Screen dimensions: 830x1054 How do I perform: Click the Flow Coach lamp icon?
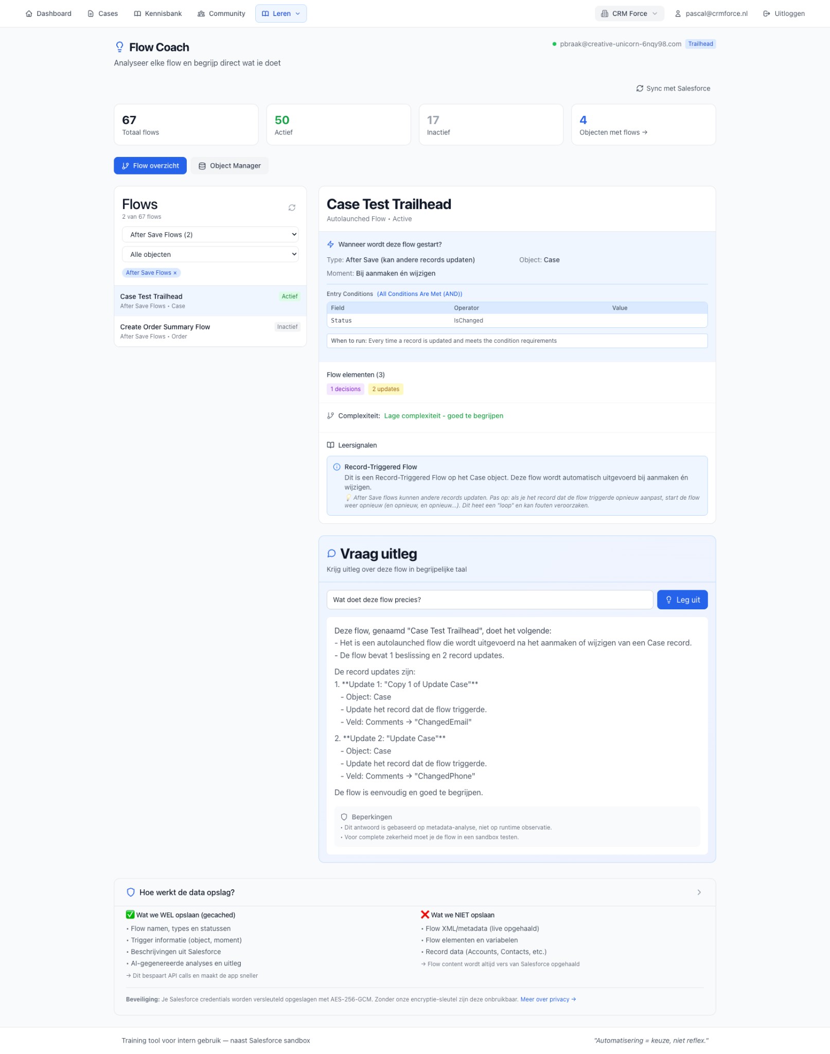click(x=119, y=46)
